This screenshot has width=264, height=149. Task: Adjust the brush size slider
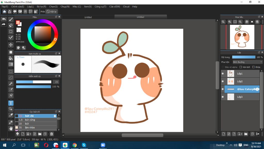tap(34, 82)
